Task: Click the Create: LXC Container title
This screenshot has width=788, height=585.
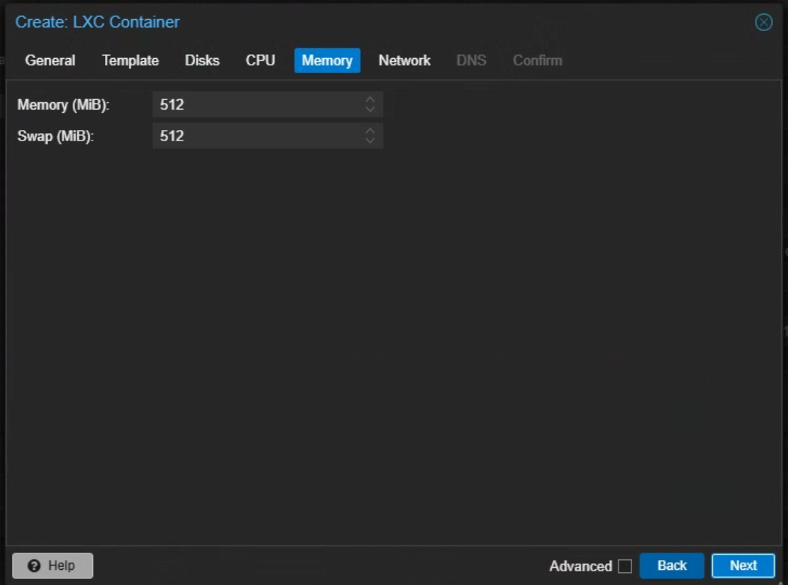Action: click(x=97, y=22)
